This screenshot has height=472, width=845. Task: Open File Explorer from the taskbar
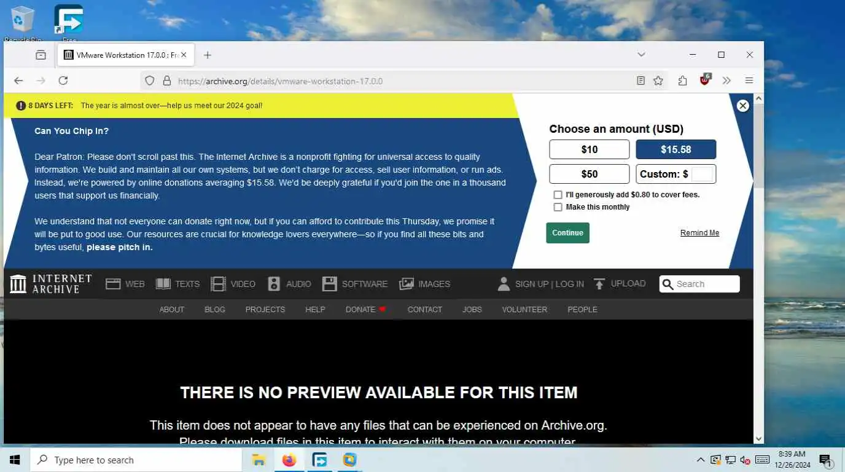click(x=259, y=460)
